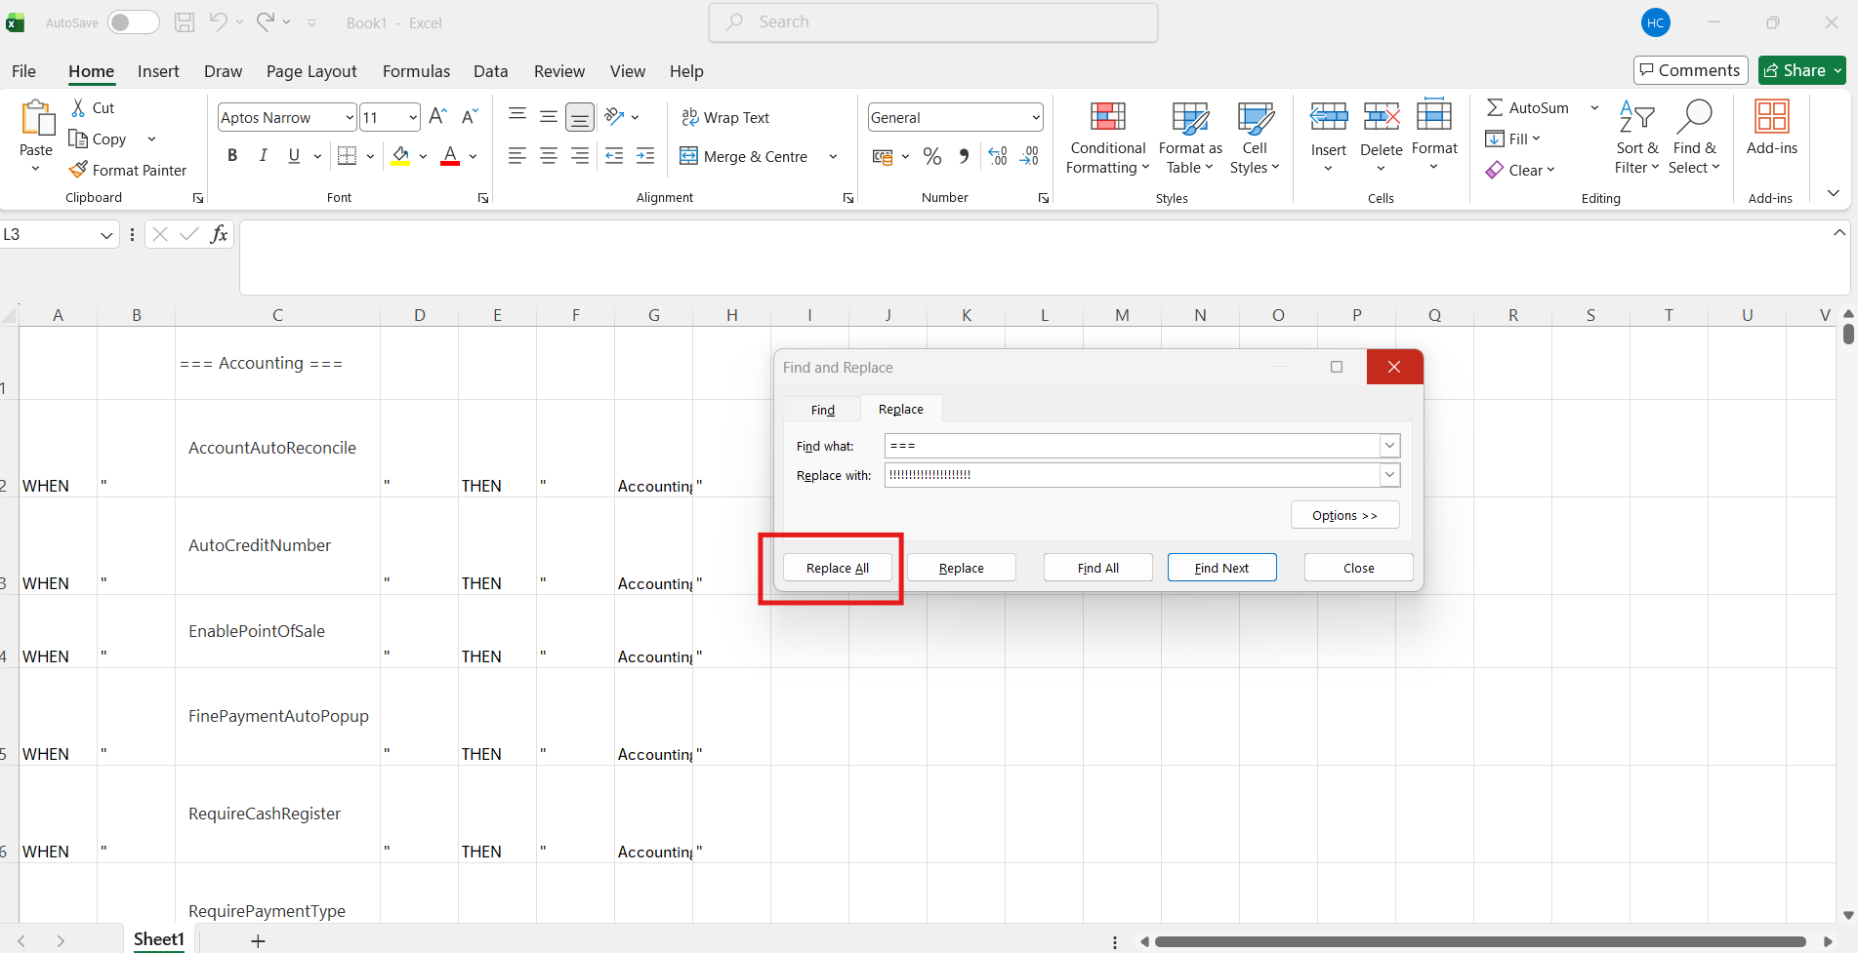
Task: Open Conditional Formatting
Action: point(1107,139)
